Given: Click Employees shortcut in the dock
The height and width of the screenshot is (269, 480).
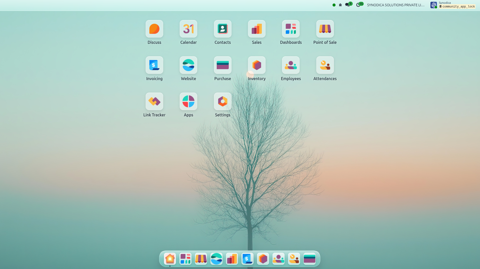Looking at the screenshot, I should (279, 259).
